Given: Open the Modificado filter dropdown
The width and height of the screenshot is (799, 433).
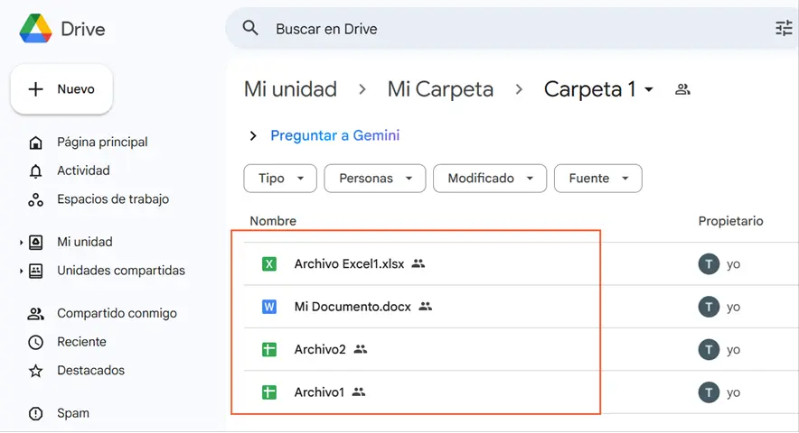Looking at the screenshot, I should point(490,179).
